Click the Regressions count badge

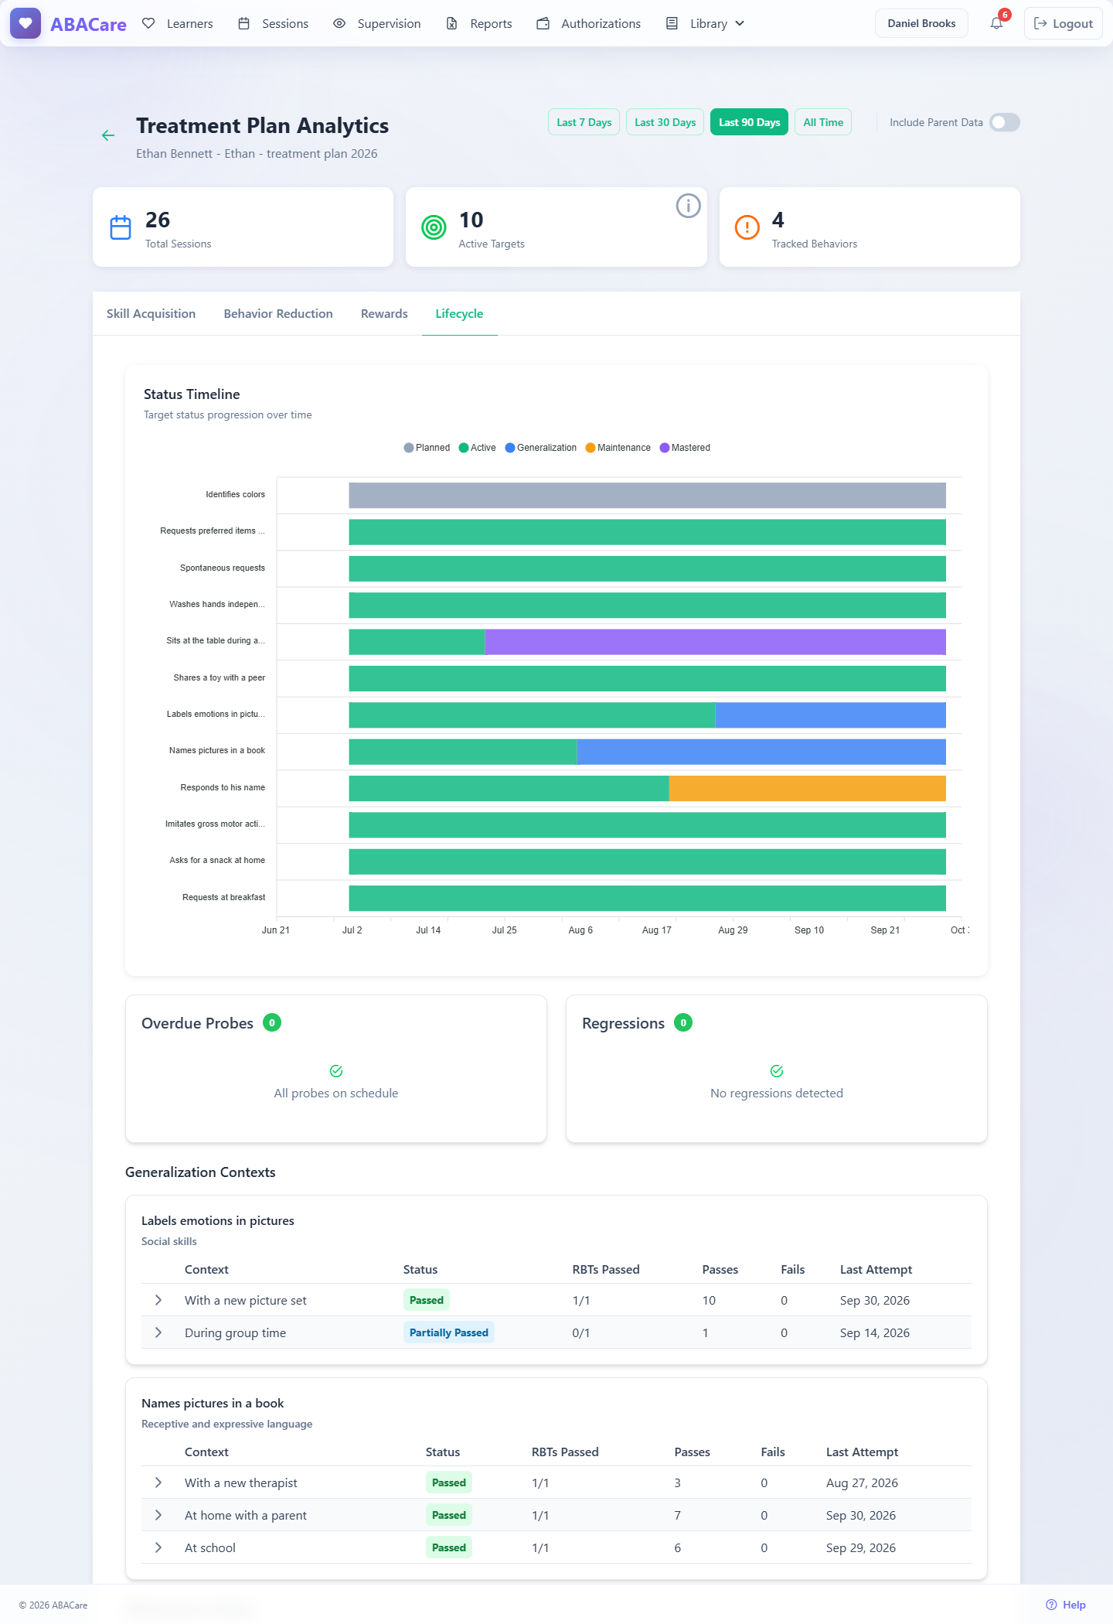tap(683, 1022)
